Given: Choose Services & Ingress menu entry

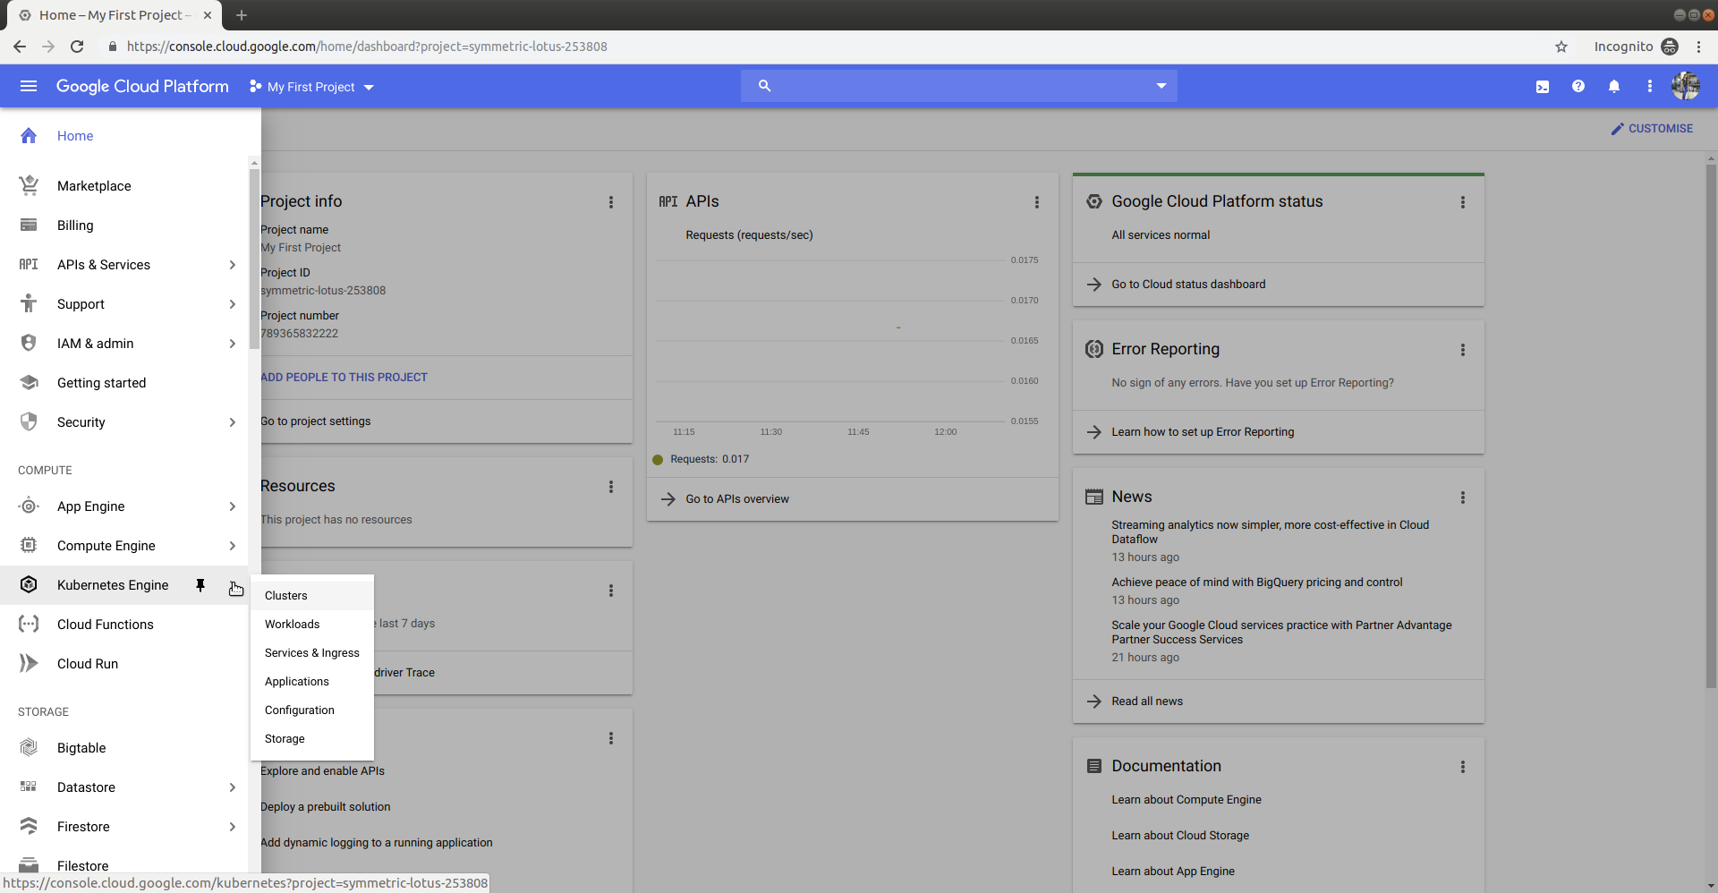Looking at the screenshot, I should [312, 653].
